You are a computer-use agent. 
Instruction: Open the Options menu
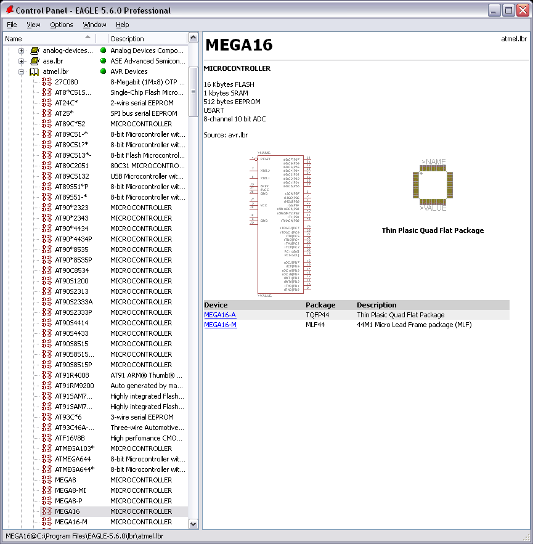point(62,25)
